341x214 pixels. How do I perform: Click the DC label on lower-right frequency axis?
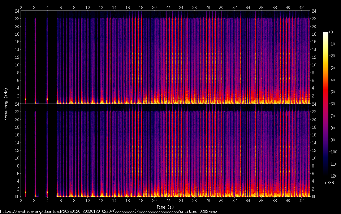(x=314, y=197)
